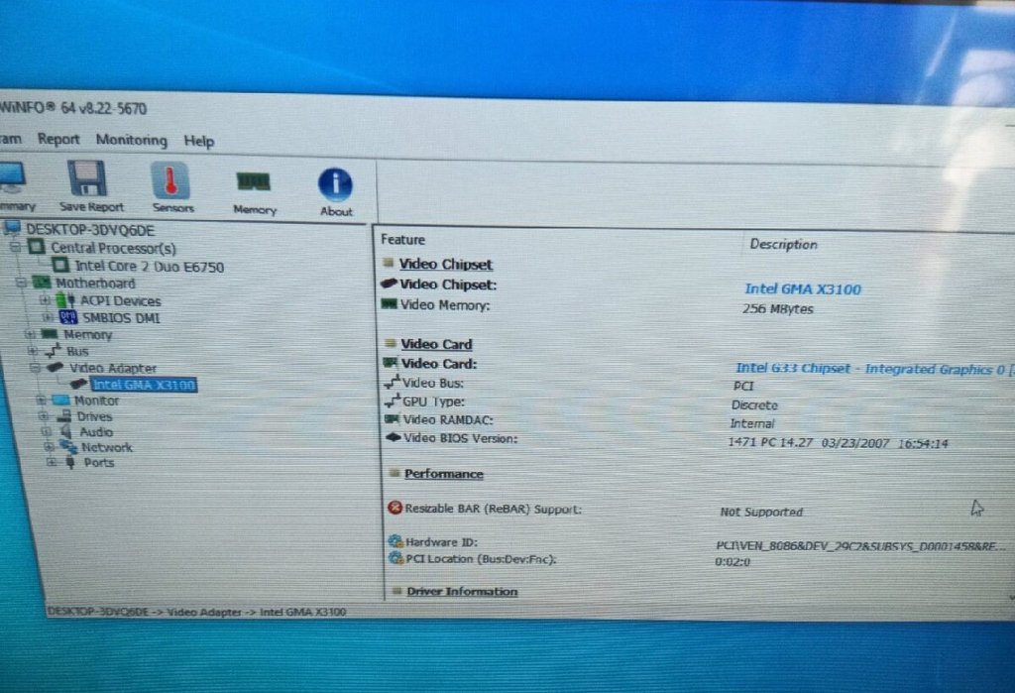The image size is (1015, 693).
Task: Click the 0:02:0 PCI location value
Action: pyautogui.click(x=733, y=561)
